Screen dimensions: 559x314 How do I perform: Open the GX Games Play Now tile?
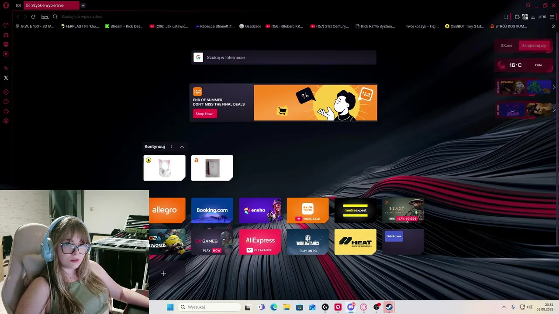(x=212, y=242)
